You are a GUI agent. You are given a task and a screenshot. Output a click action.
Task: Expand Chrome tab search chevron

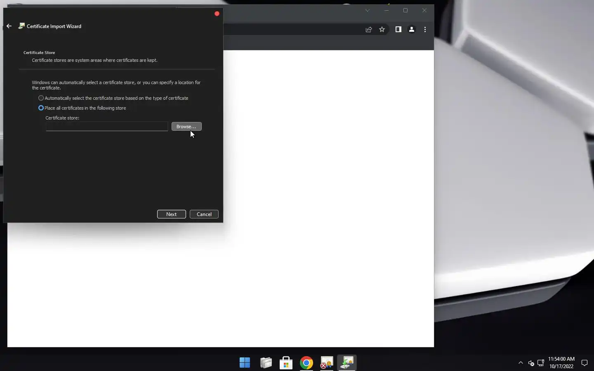click(367, 10)
